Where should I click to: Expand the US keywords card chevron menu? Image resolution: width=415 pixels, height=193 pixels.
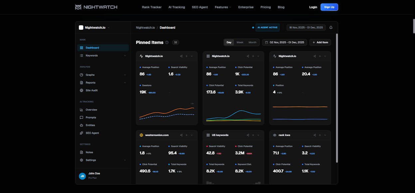(x=258, y=135)
